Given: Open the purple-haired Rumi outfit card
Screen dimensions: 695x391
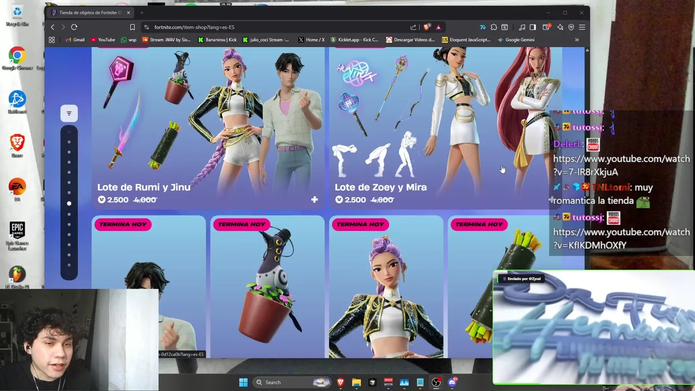Looking at the screenshot, I should [x=386, y=287].
